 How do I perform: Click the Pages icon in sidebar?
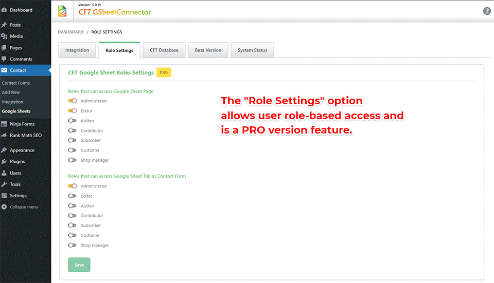(4, 48)
